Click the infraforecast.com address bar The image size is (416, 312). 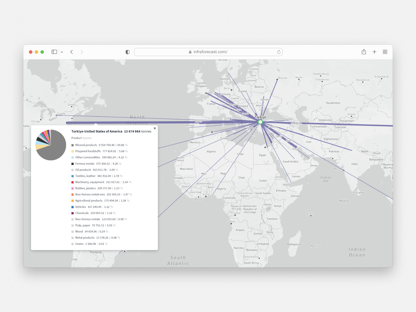pos(208,52)
